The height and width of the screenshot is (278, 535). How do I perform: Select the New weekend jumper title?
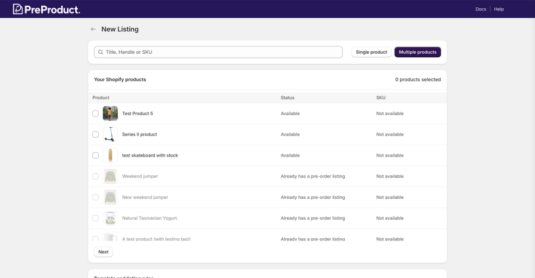(x=145, y=197)
